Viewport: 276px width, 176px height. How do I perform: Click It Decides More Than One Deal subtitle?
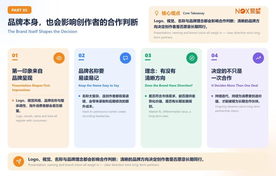point(235,85)
